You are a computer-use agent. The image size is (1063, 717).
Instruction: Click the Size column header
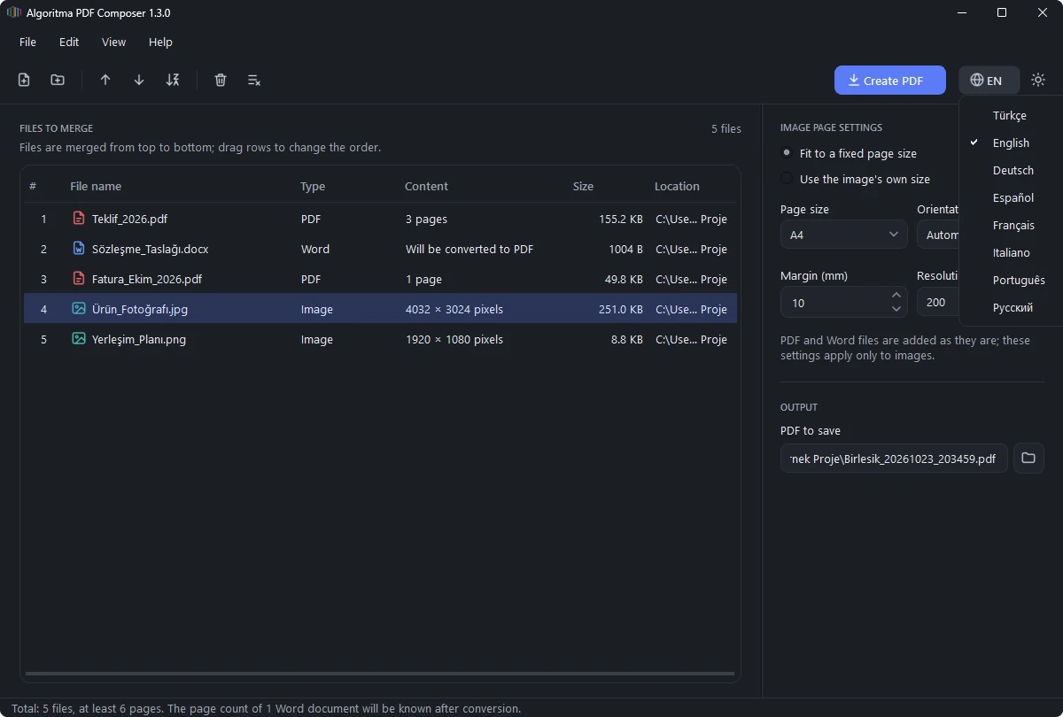click(583, 186)
